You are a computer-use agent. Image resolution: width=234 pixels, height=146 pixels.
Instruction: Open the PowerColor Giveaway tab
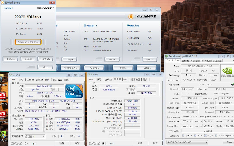212,61
